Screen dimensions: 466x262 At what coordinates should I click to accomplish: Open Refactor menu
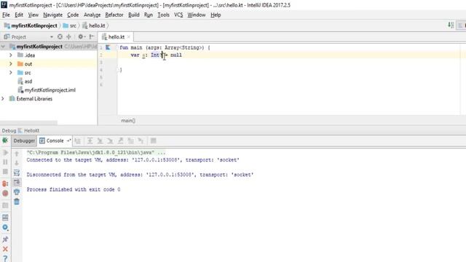tap(114, 15)
